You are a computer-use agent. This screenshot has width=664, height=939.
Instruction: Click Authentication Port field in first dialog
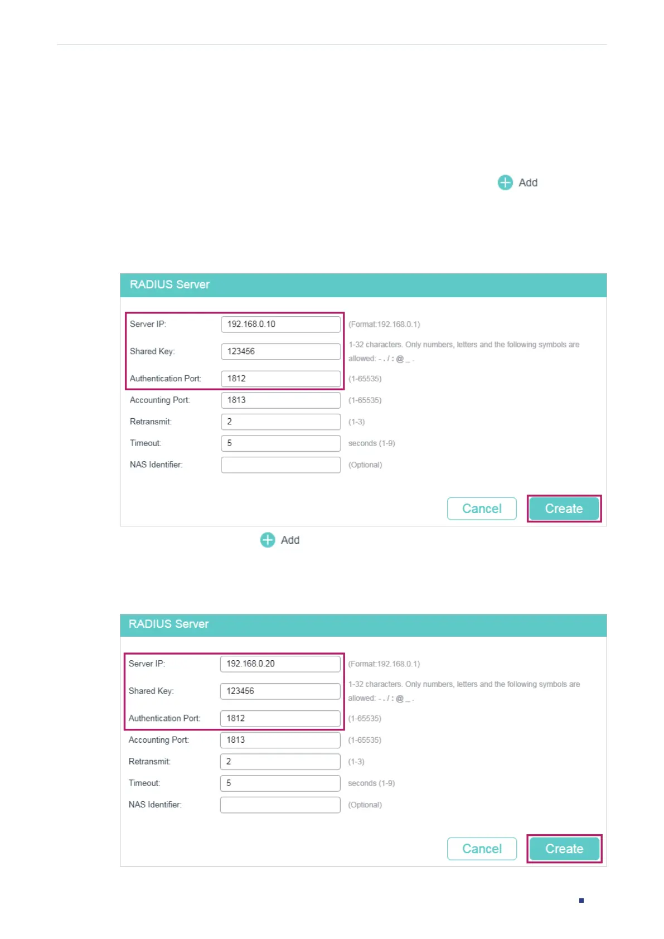(280, 379)
